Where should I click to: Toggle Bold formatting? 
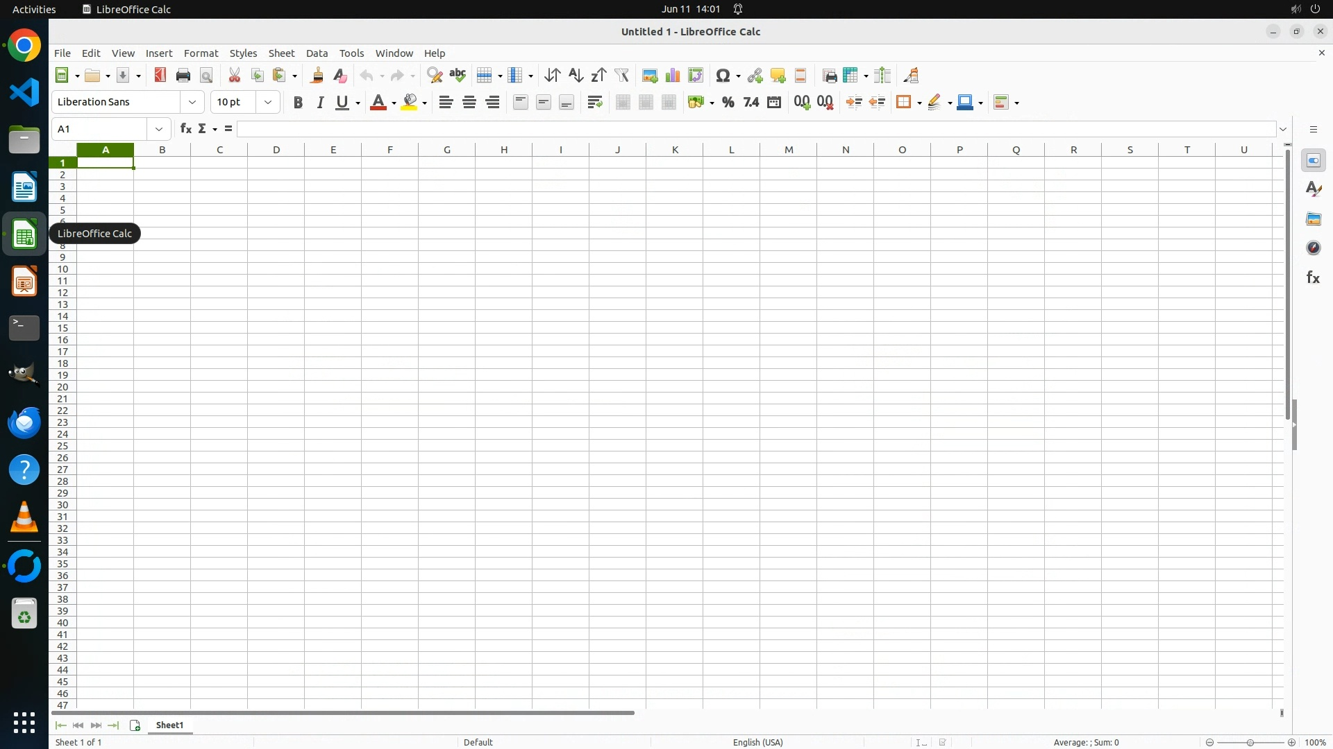coord(298,103)
